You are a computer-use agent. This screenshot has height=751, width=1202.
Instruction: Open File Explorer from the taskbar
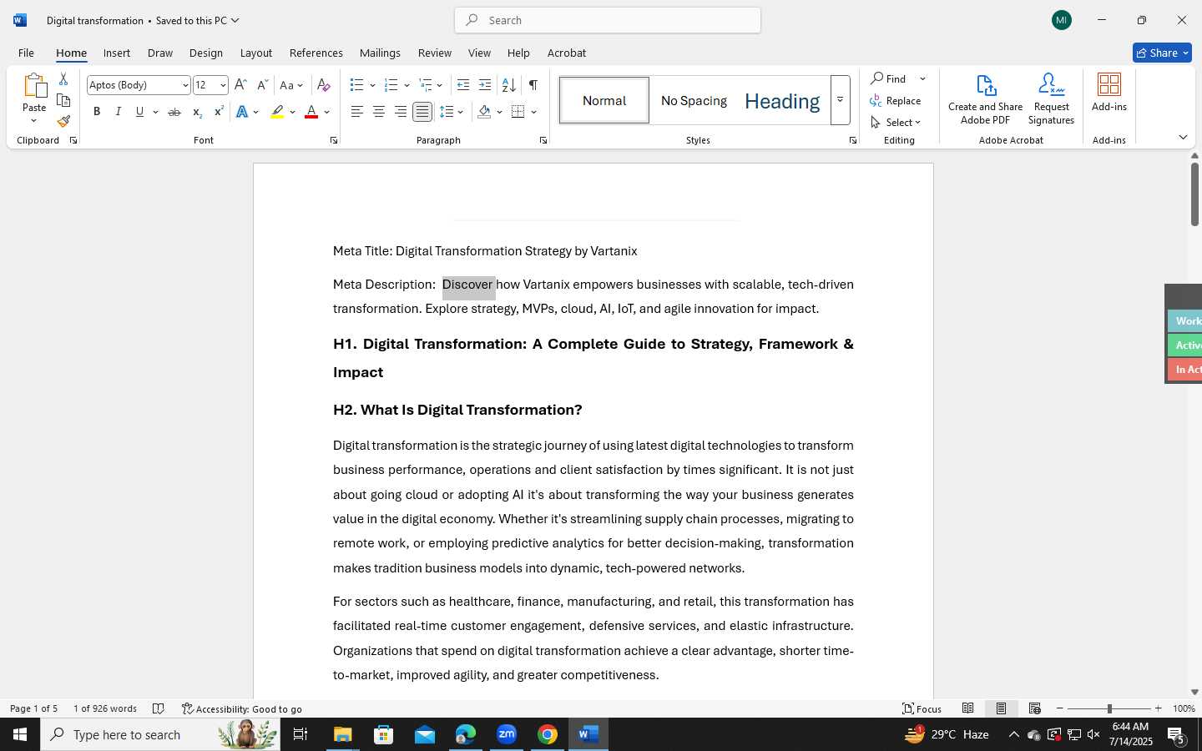pos(343,734)
